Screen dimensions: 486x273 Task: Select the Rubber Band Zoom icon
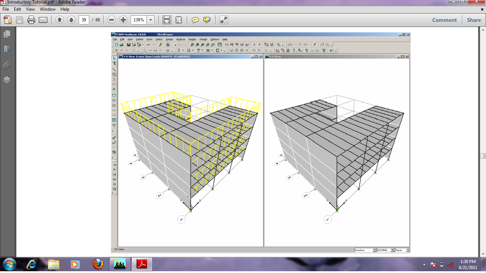click(192, 45)
